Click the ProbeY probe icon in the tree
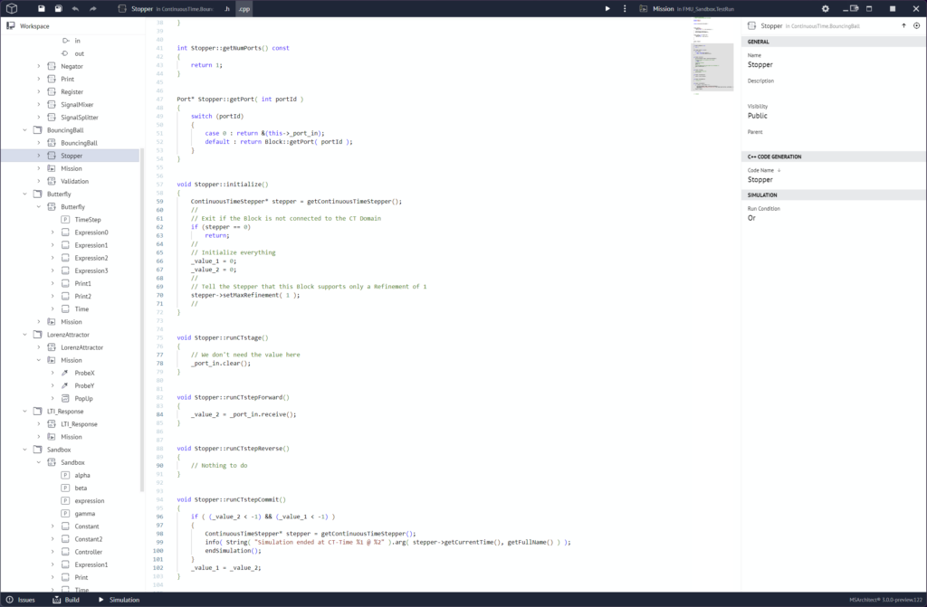This screenshot has height=607, width=927. click(x=65, y=385)
